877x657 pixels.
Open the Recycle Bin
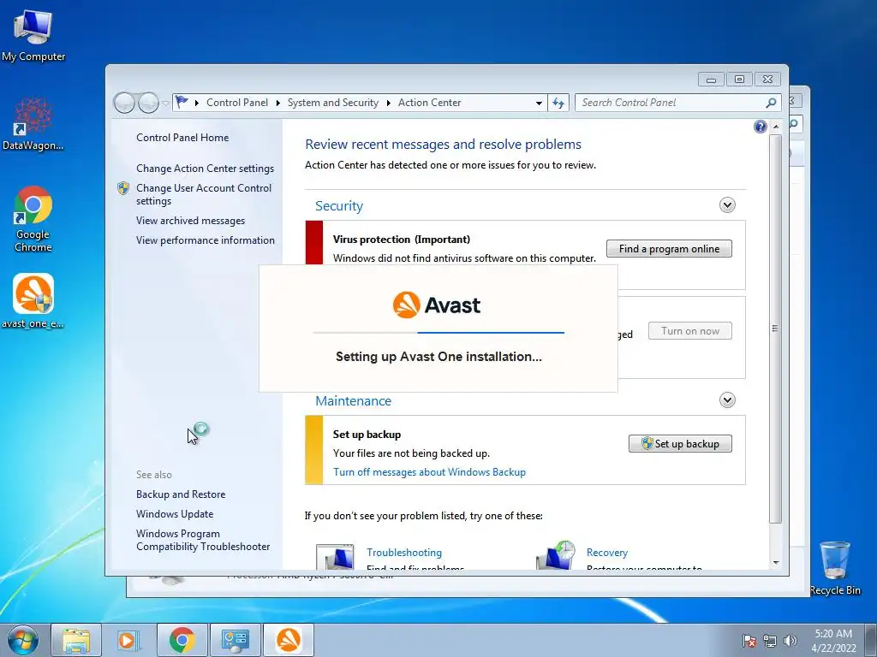click(x=834, y=568)
